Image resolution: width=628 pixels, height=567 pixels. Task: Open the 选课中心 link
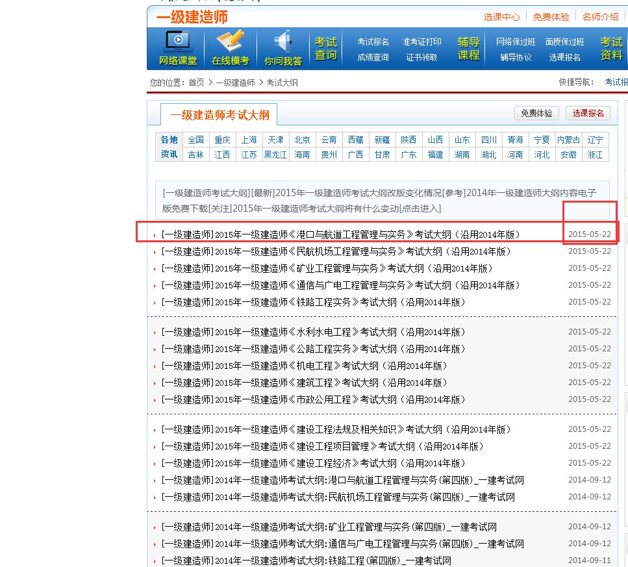click(501, 17)
